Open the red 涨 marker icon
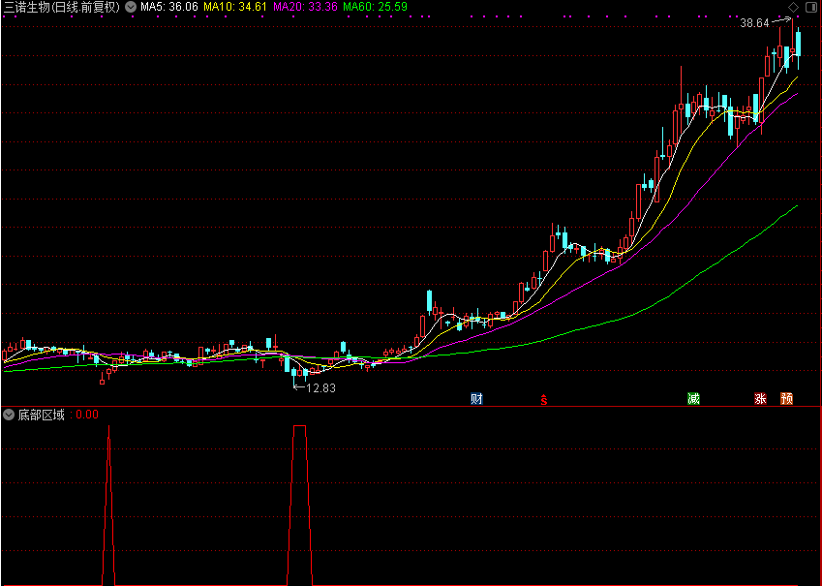822x586 pixels. (760, 399)
